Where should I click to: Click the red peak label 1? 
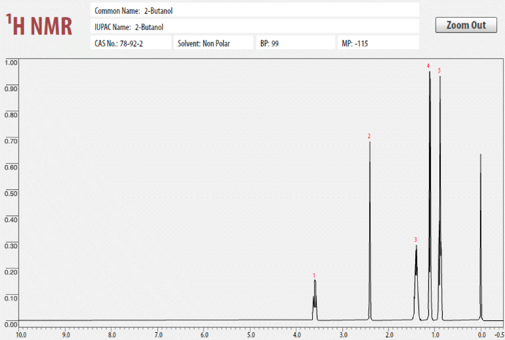314,276
